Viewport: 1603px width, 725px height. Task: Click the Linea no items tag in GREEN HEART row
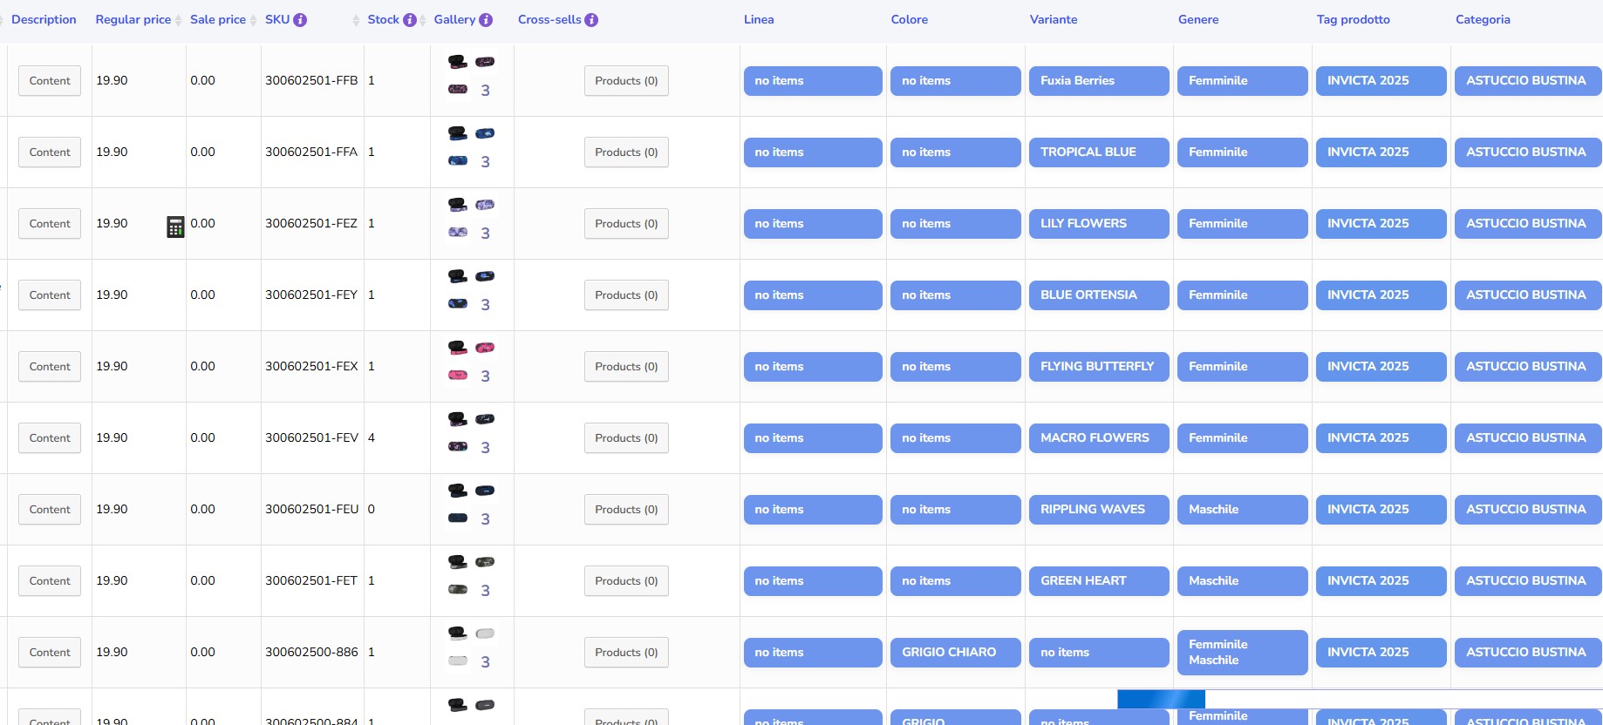(x=812, y=581)
